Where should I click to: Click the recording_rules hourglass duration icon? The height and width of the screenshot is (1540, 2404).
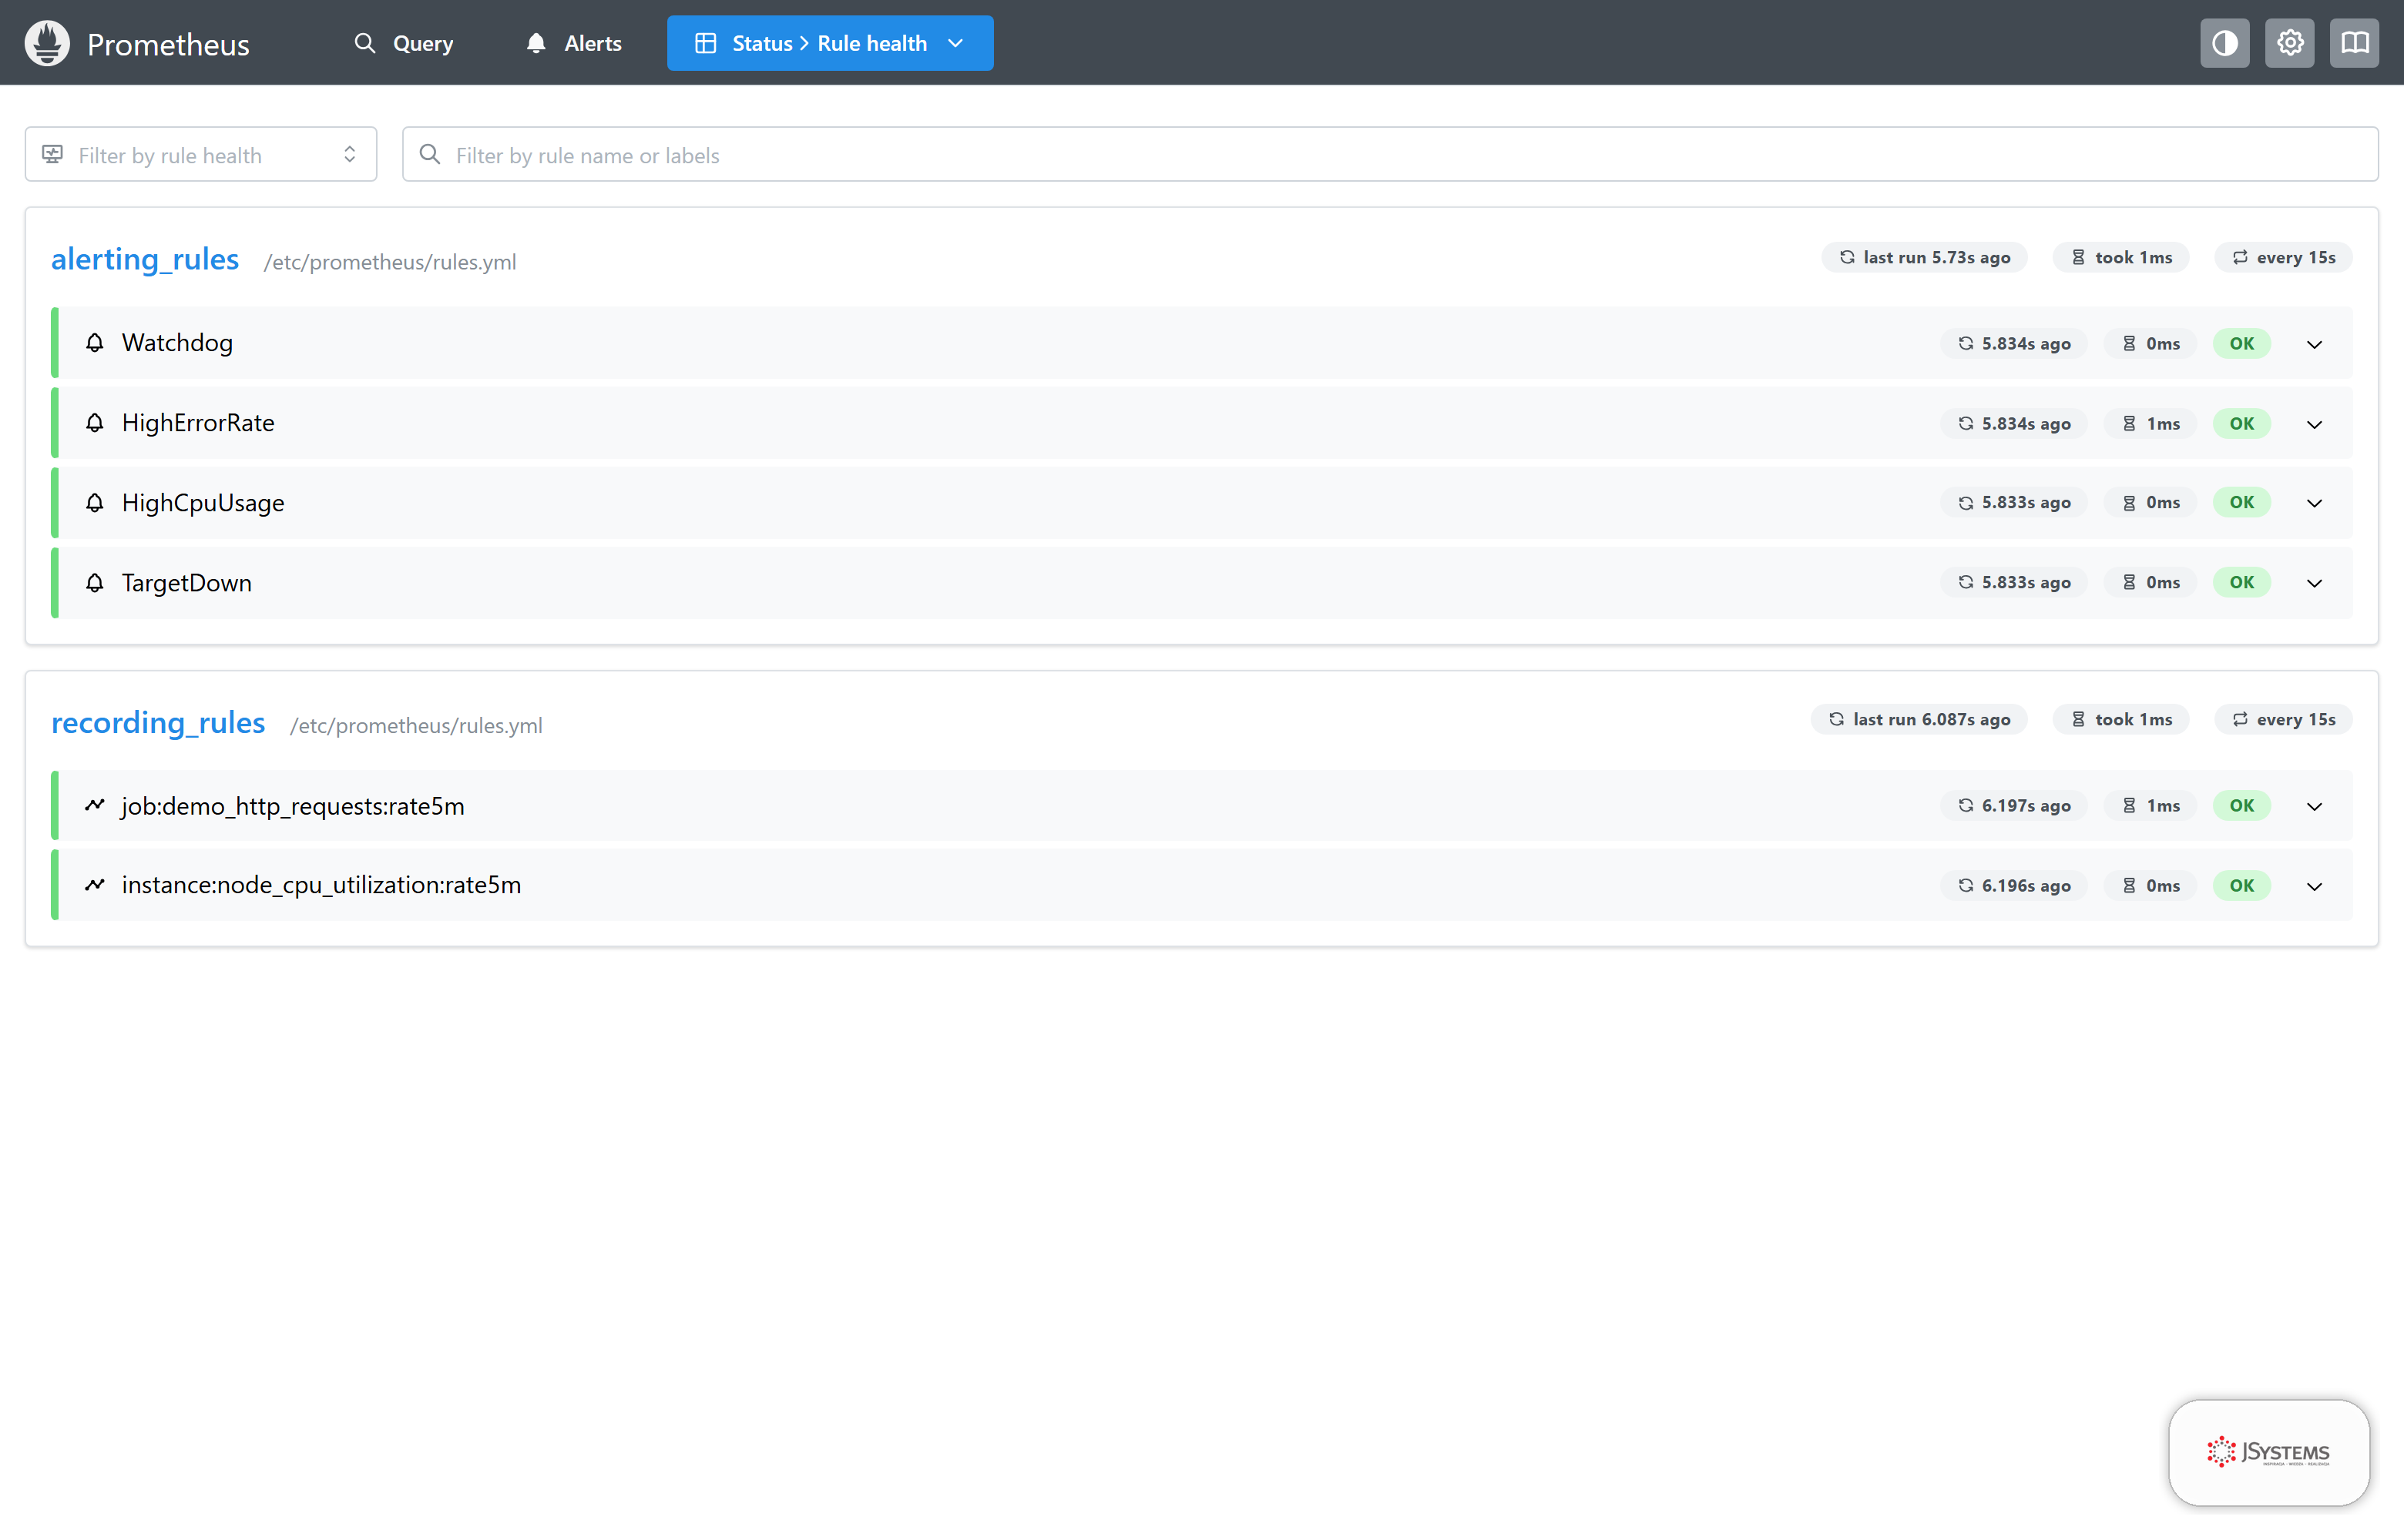click(x=2079, y=719)
